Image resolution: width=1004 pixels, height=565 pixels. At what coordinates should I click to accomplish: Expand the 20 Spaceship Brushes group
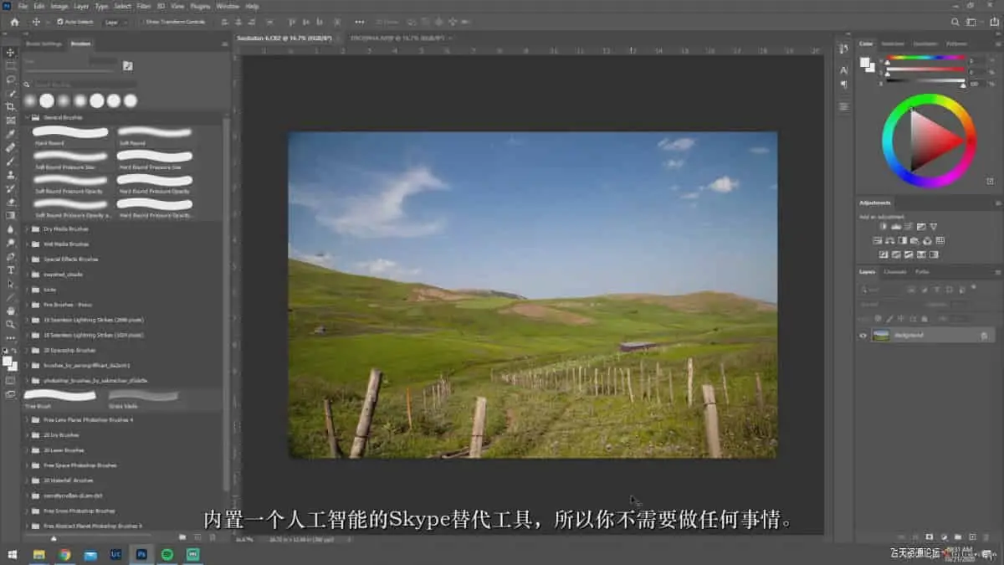(26, 350)
